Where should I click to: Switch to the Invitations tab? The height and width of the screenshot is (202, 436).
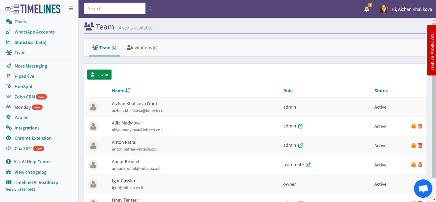tap(142, 48)
